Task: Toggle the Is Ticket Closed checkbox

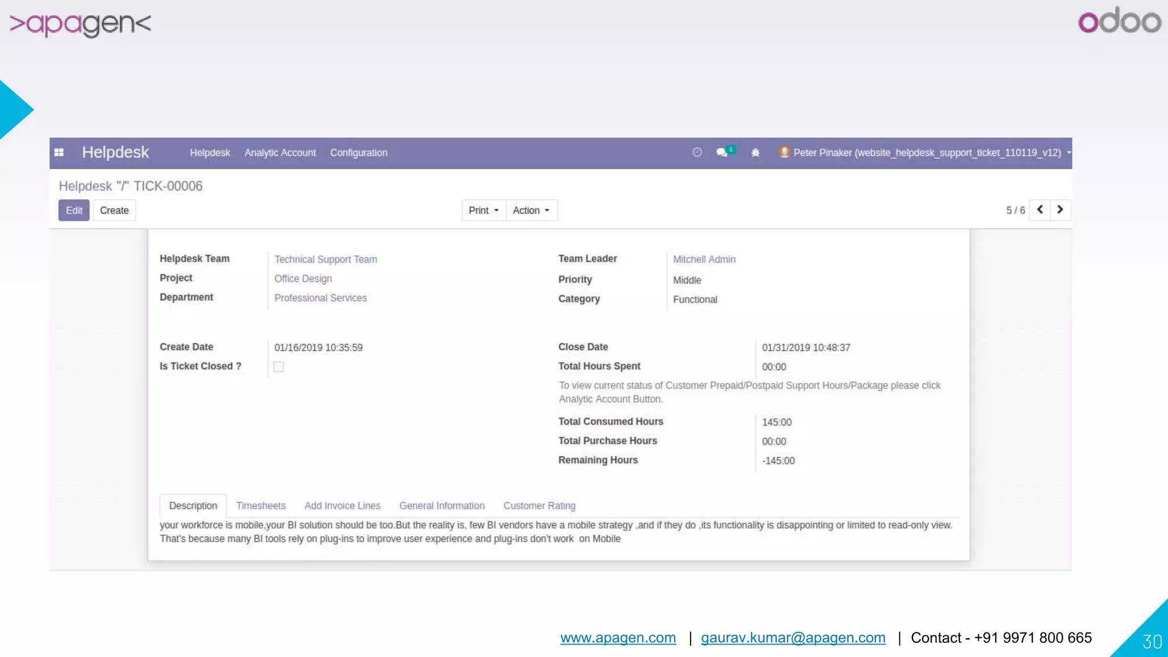Action: 278,367
